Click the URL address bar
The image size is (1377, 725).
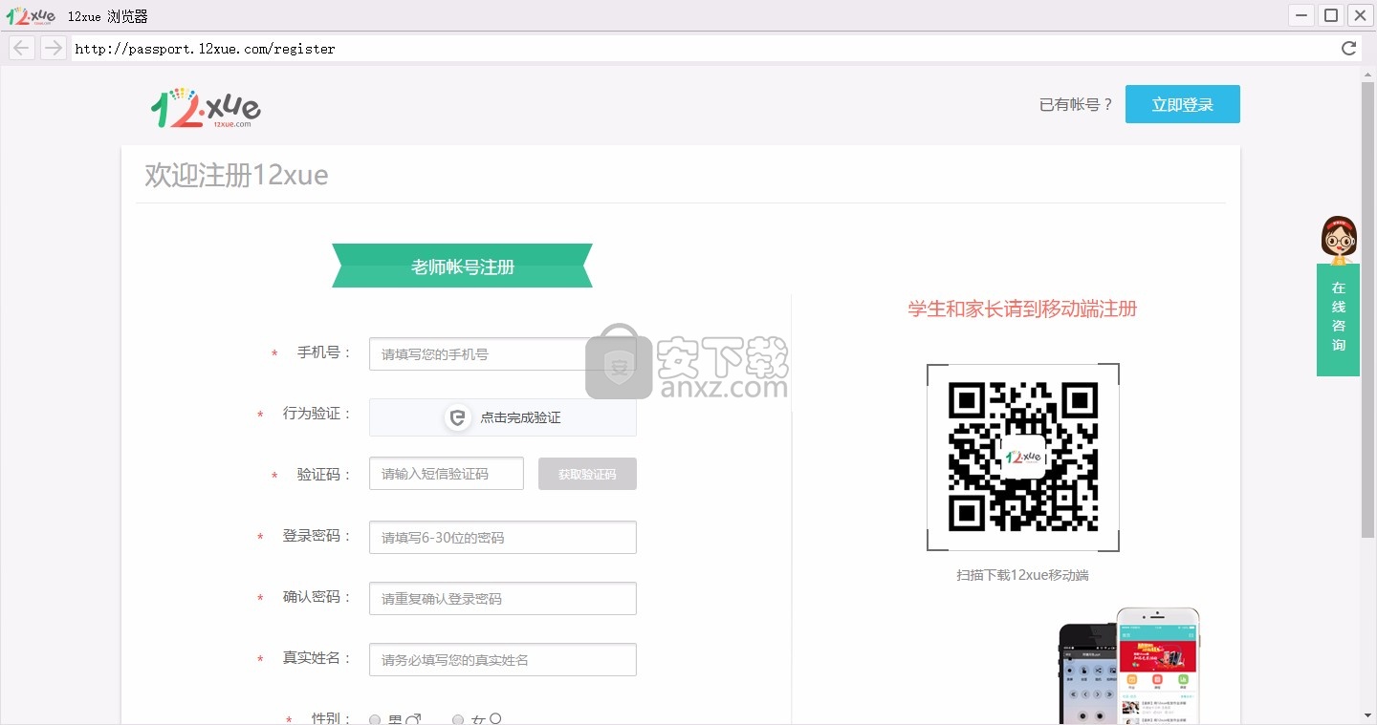(703, 49)
